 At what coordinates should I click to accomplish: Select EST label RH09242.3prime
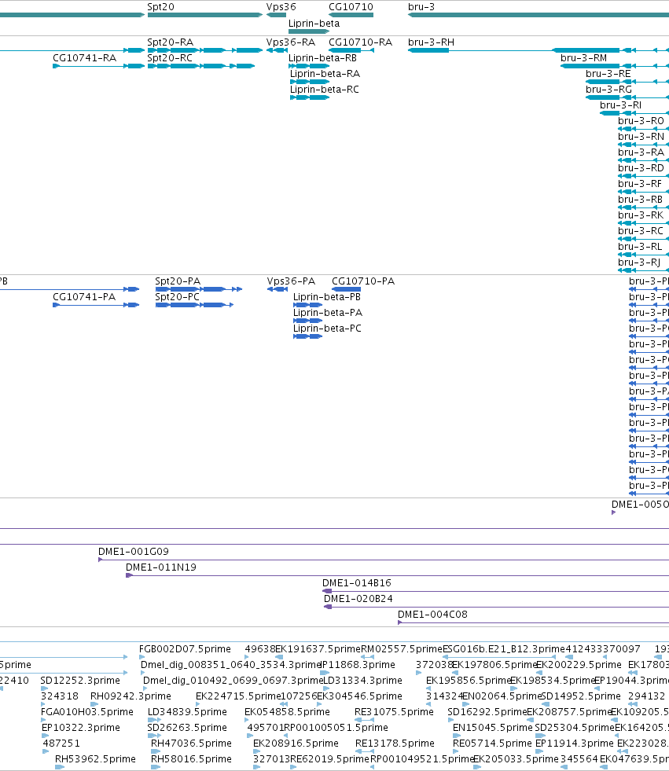(130, 696)
